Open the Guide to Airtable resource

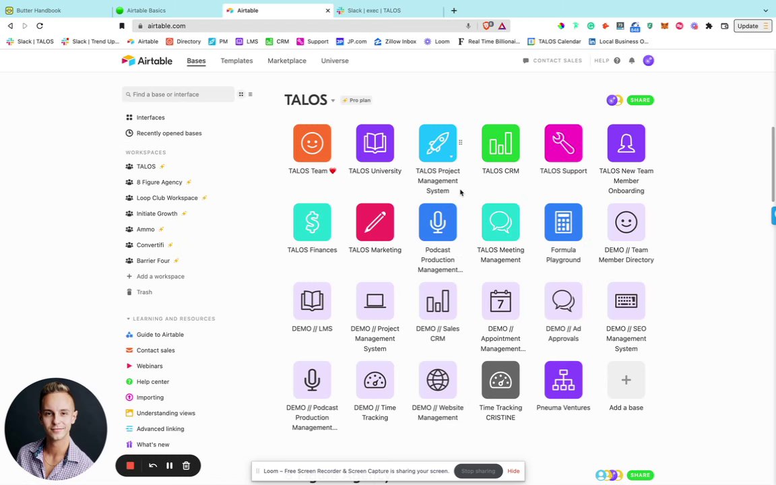tap(155, 335)
